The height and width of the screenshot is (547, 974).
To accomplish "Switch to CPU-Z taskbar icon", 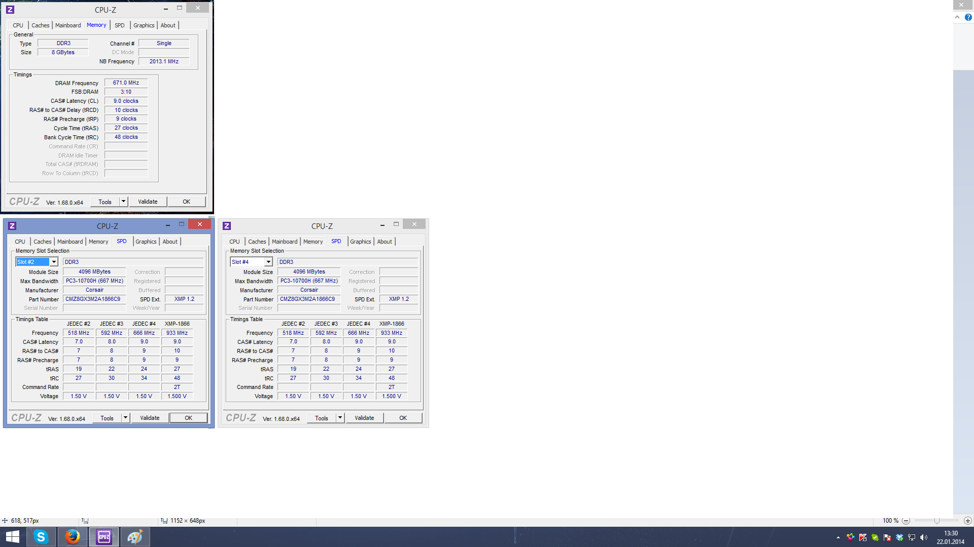I will point(104,537).
